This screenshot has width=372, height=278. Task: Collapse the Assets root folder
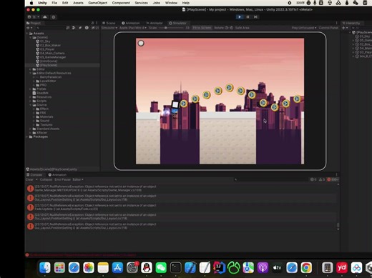(27, 34)
